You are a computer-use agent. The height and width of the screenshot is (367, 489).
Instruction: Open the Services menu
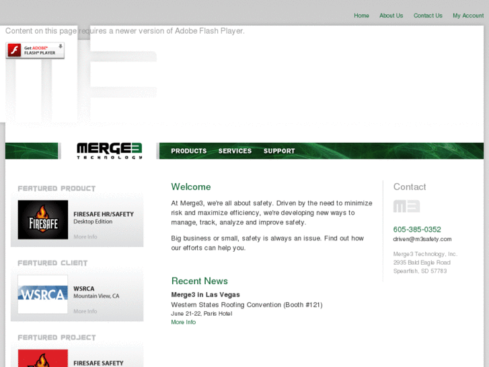tap(235, 151)
